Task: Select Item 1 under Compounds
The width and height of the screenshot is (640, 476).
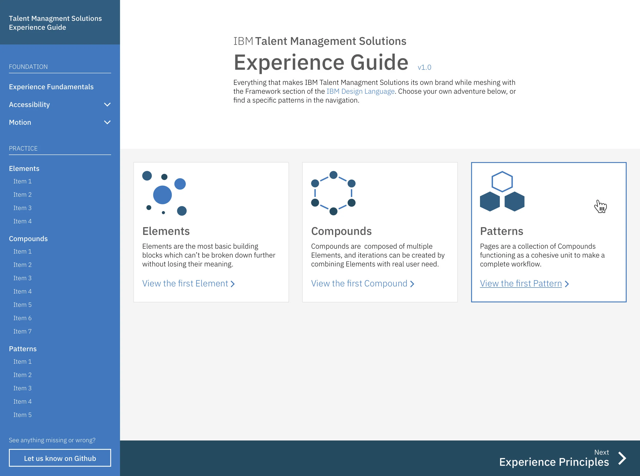Action: [23, 251]
